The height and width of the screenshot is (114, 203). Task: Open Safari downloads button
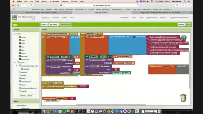pos(177,5)
